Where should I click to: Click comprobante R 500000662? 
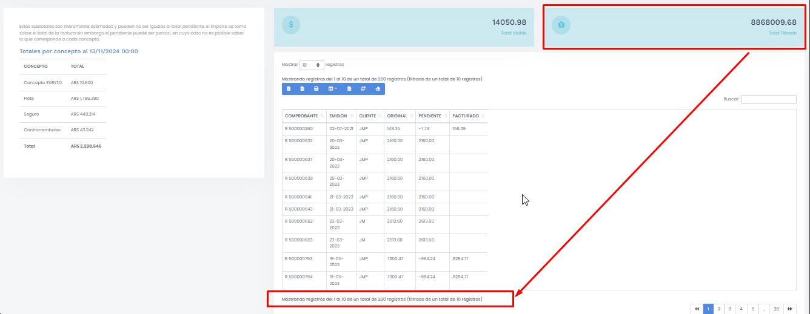(298, 221)
